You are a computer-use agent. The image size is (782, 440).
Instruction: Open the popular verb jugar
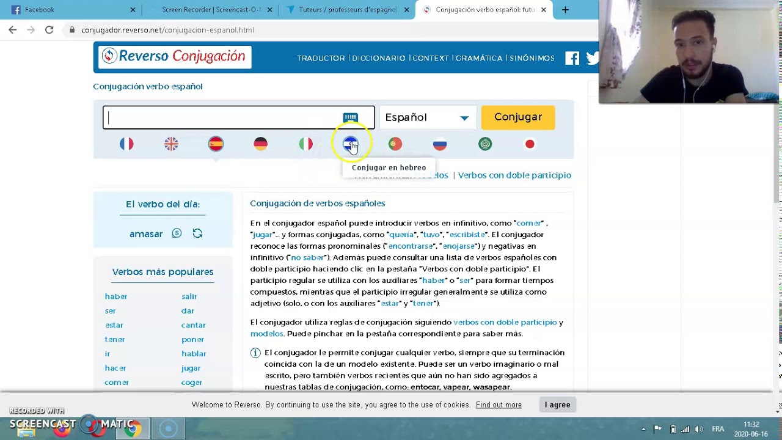click(x=191, y=369)
